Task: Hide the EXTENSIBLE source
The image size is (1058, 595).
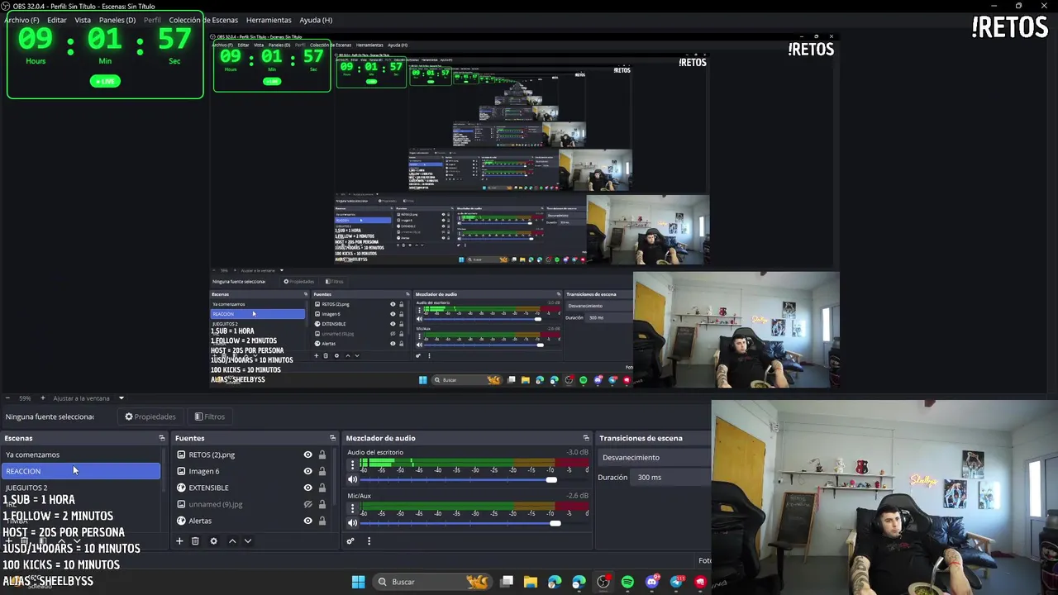Action: pos(307,488)
